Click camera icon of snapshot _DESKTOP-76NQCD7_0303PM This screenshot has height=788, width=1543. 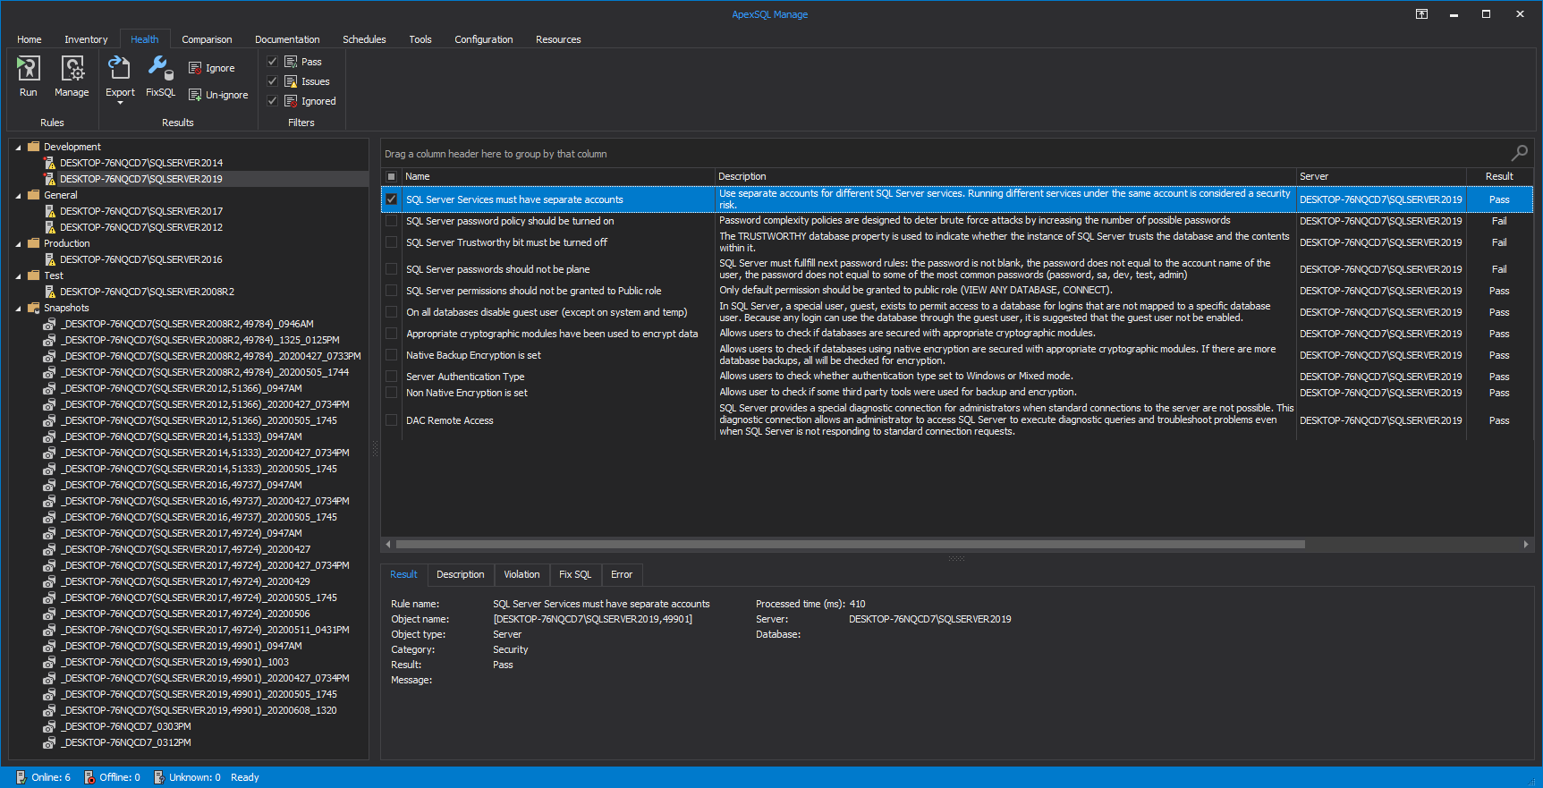(50, 726)
